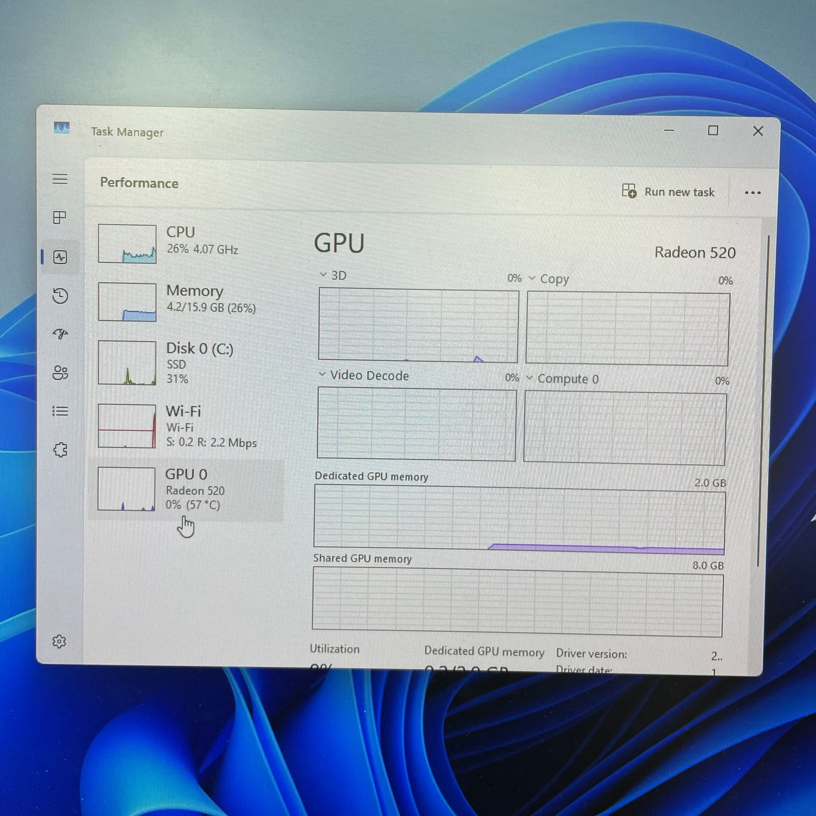816x816 pixels.
Task: Click the Task Manager app icon
Action: pyautogui.click(x=62, y=128)
